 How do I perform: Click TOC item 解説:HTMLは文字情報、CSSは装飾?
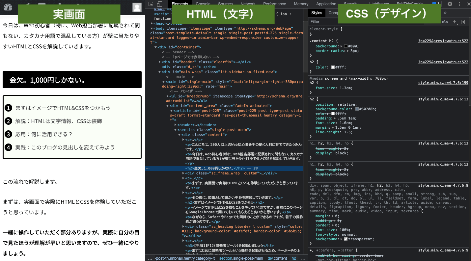(x=59, y=121)
